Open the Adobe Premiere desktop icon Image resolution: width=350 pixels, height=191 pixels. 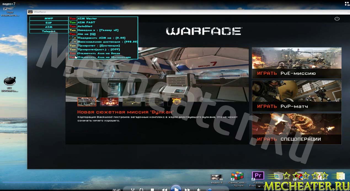pos(258,179)
